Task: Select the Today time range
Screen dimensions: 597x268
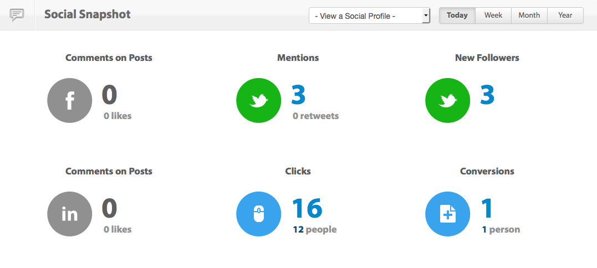Action: (x=457, y=16)
